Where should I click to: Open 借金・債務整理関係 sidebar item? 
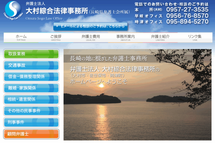tap(31, 77)
